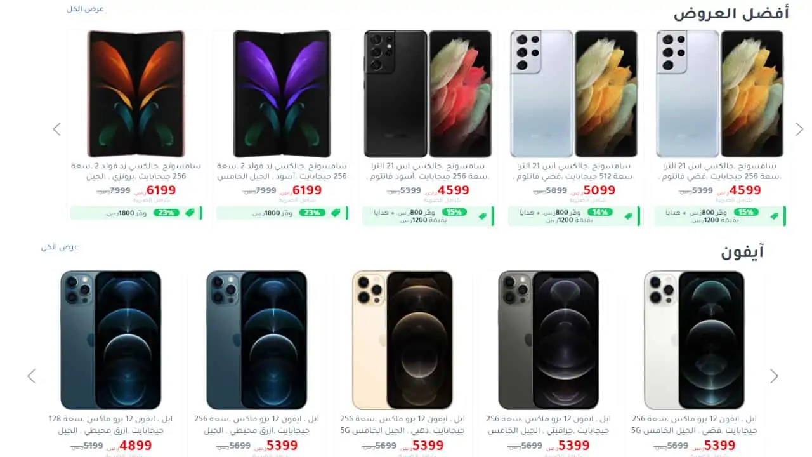The height and width of the screenshot is (457, 812).
Task: Click the Galaxy S21 Ultra 512GB silver product title
Action: 574,171
